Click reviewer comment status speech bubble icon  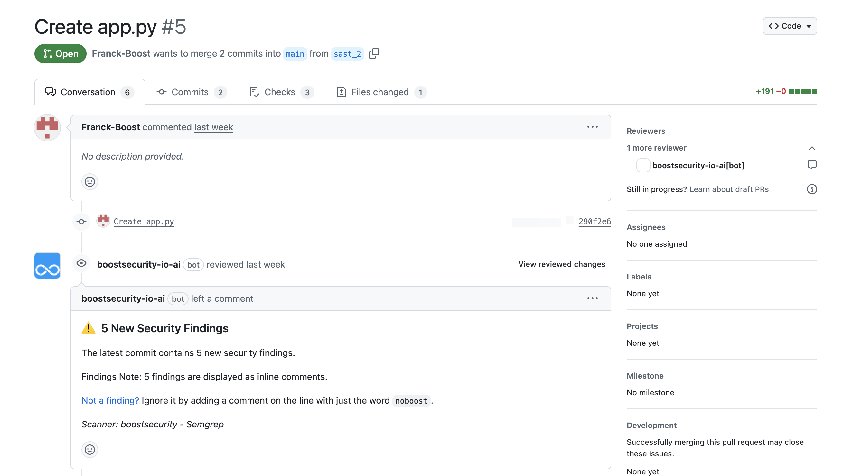tap(812, 165)
